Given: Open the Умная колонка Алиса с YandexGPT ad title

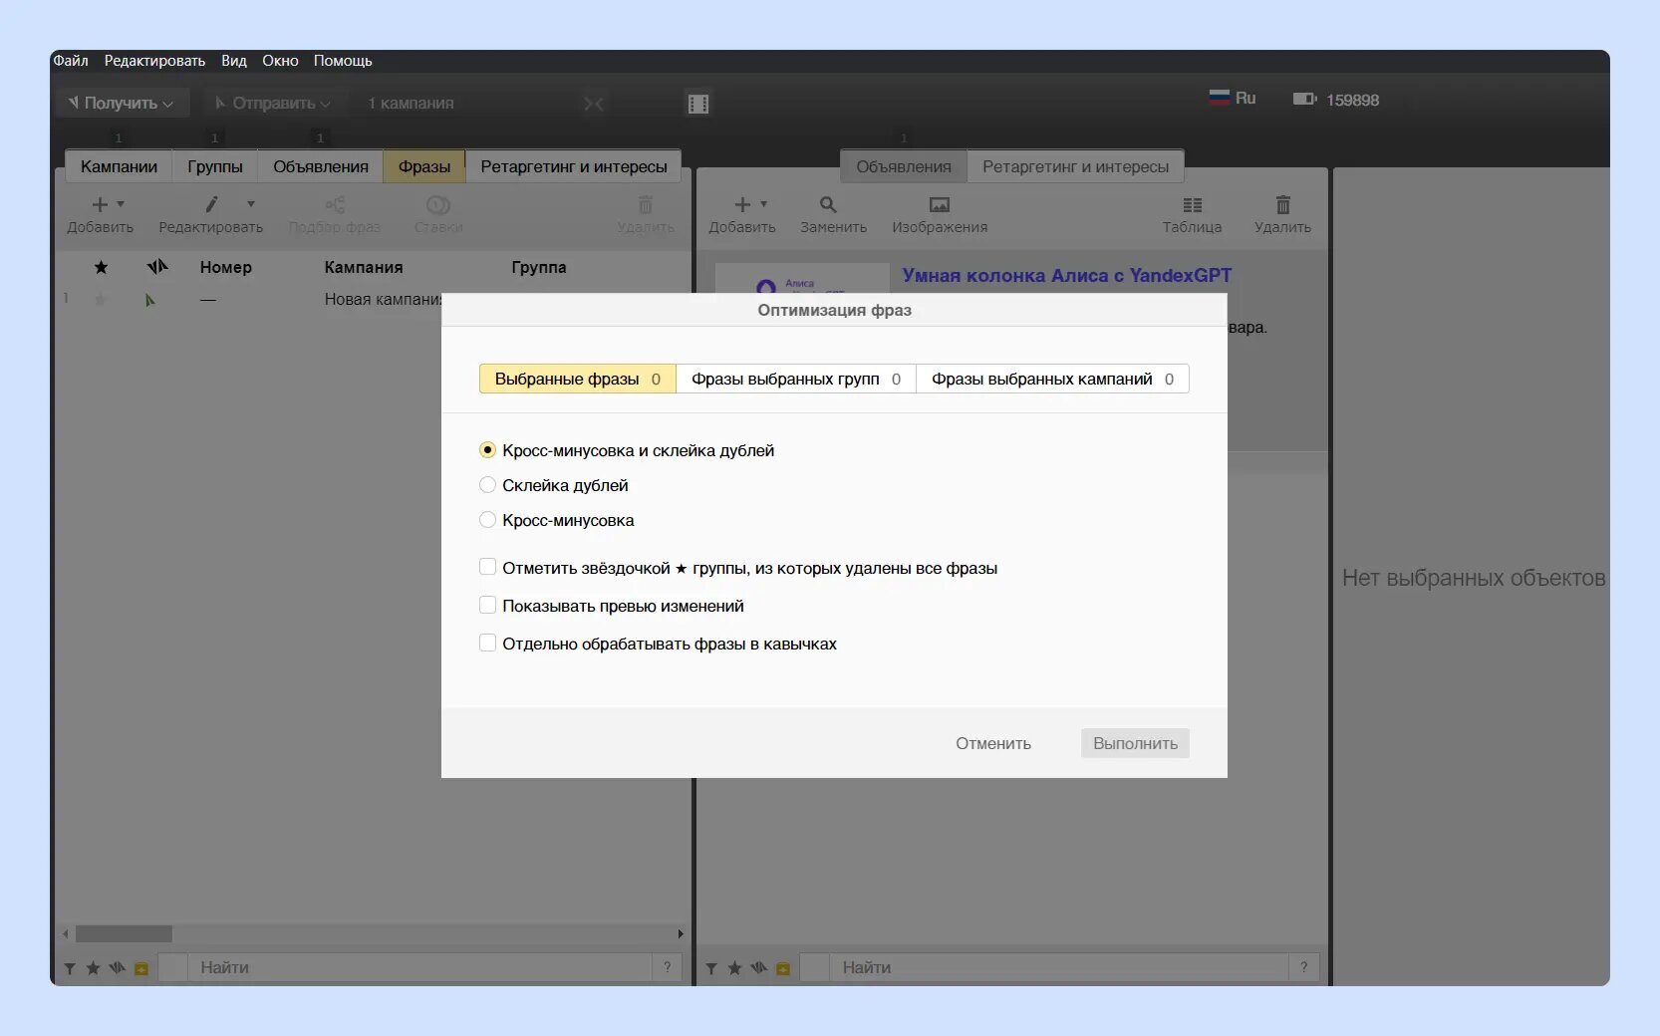Looking at the screenshot, I should click(x=1067, y=276).
